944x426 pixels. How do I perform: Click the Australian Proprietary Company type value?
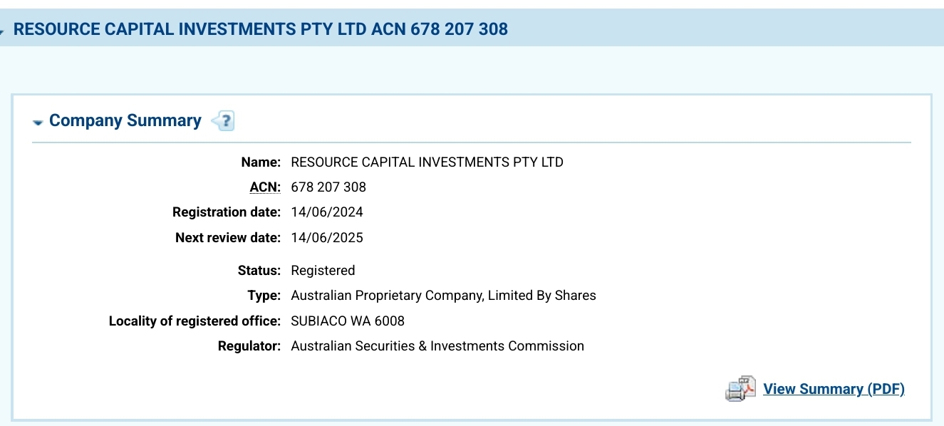tap(444, 296)
